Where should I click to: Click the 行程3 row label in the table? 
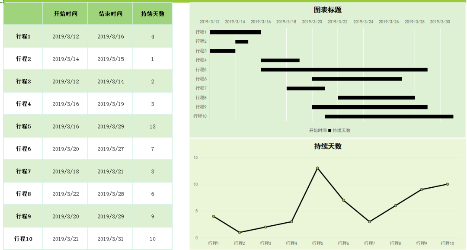click(23, 81)
